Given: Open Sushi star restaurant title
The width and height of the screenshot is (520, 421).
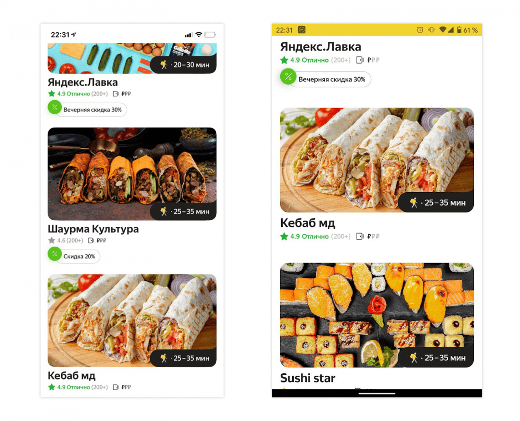Looking at the screenshot, I should 308,378.
